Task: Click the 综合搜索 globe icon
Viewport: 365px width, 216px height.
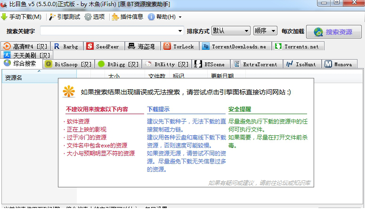Action: click(x=8, y=63)
